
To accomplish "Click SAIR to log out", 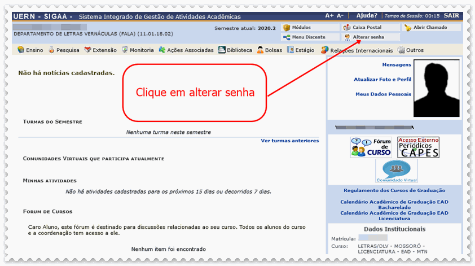I will 451,16.
